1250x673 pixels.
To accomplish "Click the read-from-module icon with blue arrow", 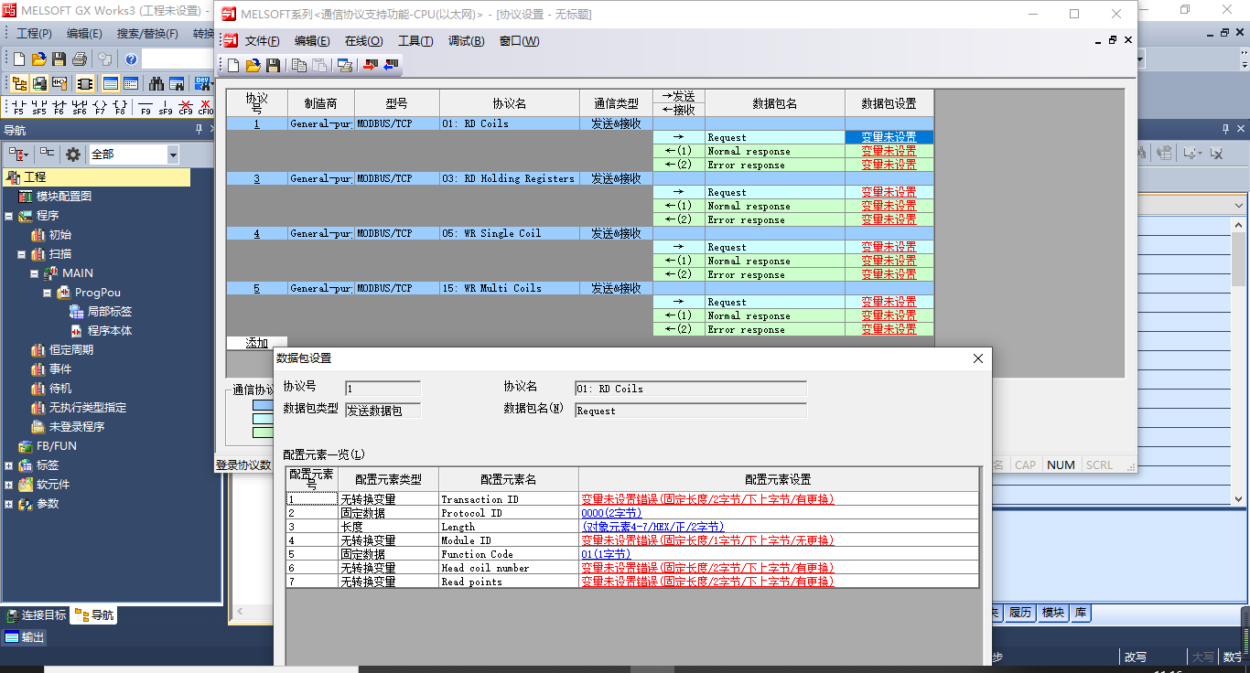I will [x=392, y=65].
